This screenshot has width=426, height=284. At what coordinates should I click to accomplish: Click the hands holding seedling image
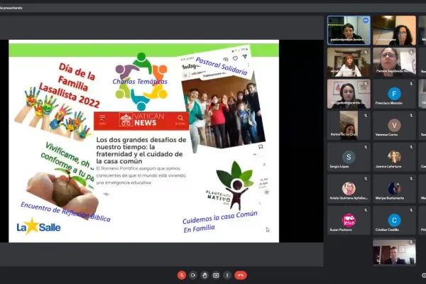click(62, 193)
